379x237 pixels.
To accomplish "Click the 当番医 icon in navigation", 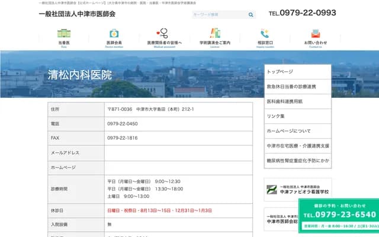I will pos(63,34).
